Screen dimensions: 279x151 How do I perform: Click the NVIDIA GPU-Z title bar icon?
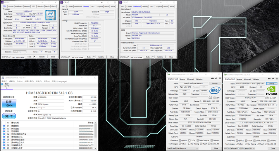[225, 75]
